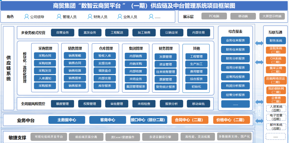Open the 往来转账管理 module
289x143 pixels.
click(166, 72)
